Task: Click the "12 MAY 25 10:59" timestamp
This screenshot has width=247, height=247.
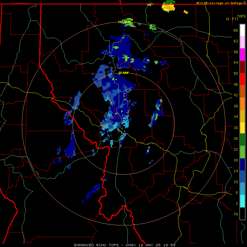Action: point(157,245)
